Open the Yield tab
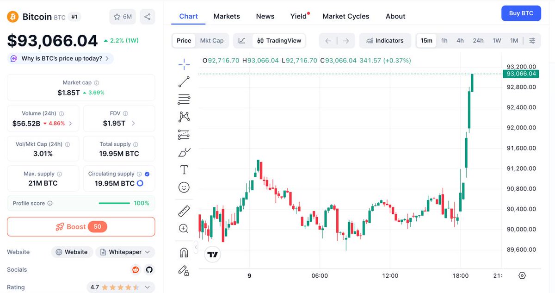The width and height of the screenshot is (555, 293). tap(299, 16)
